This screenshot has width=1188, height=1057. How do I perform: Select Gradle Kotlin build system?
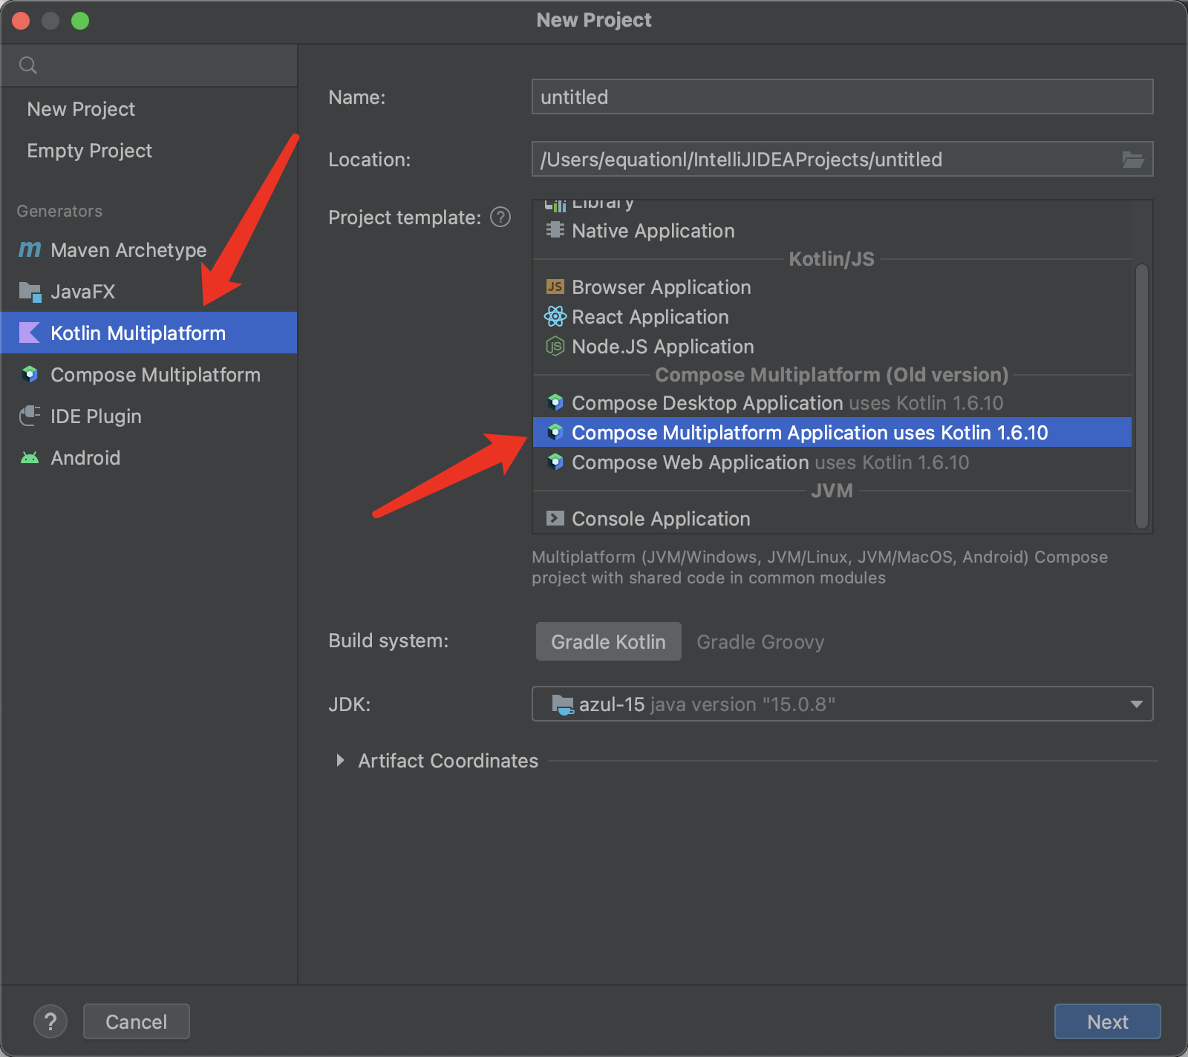(x=608, y=641)
